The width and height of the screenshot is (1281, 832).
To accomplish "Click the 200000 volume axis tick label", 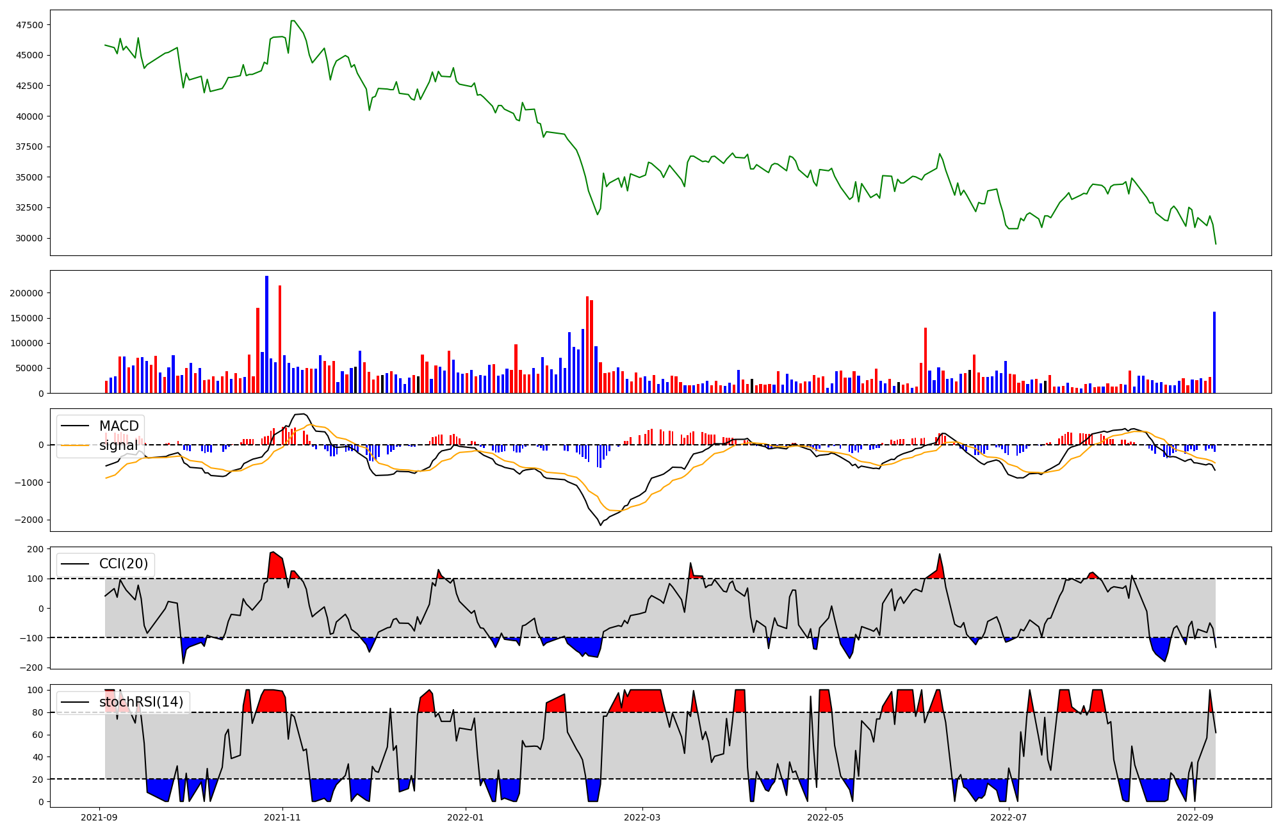I will click(x=27, y=293).
